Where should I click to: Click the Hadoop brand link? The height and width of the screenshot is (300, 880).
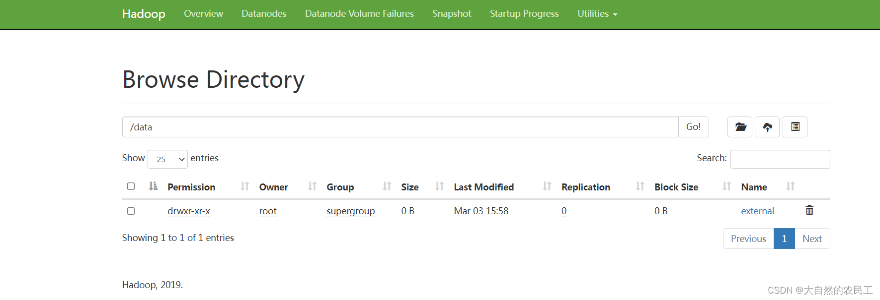point(144,14)
